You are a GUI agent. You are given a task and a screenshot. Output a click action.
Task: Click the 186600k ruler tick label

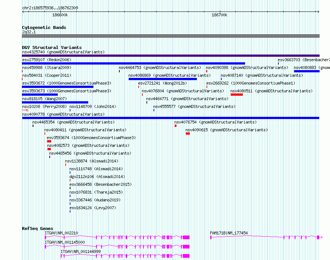pos(60,15)
